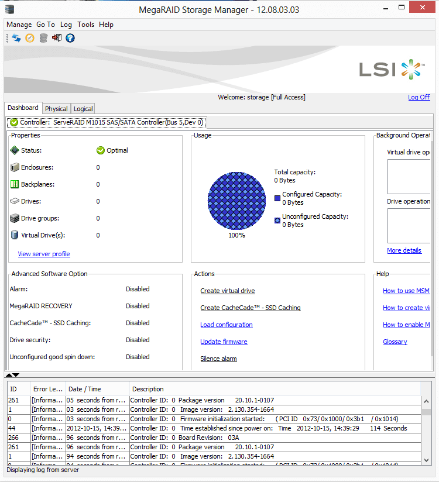439x482 pixels.
Task: Click 'Welcome: storage [Full Access]' text
Action: tap(262, 97)
